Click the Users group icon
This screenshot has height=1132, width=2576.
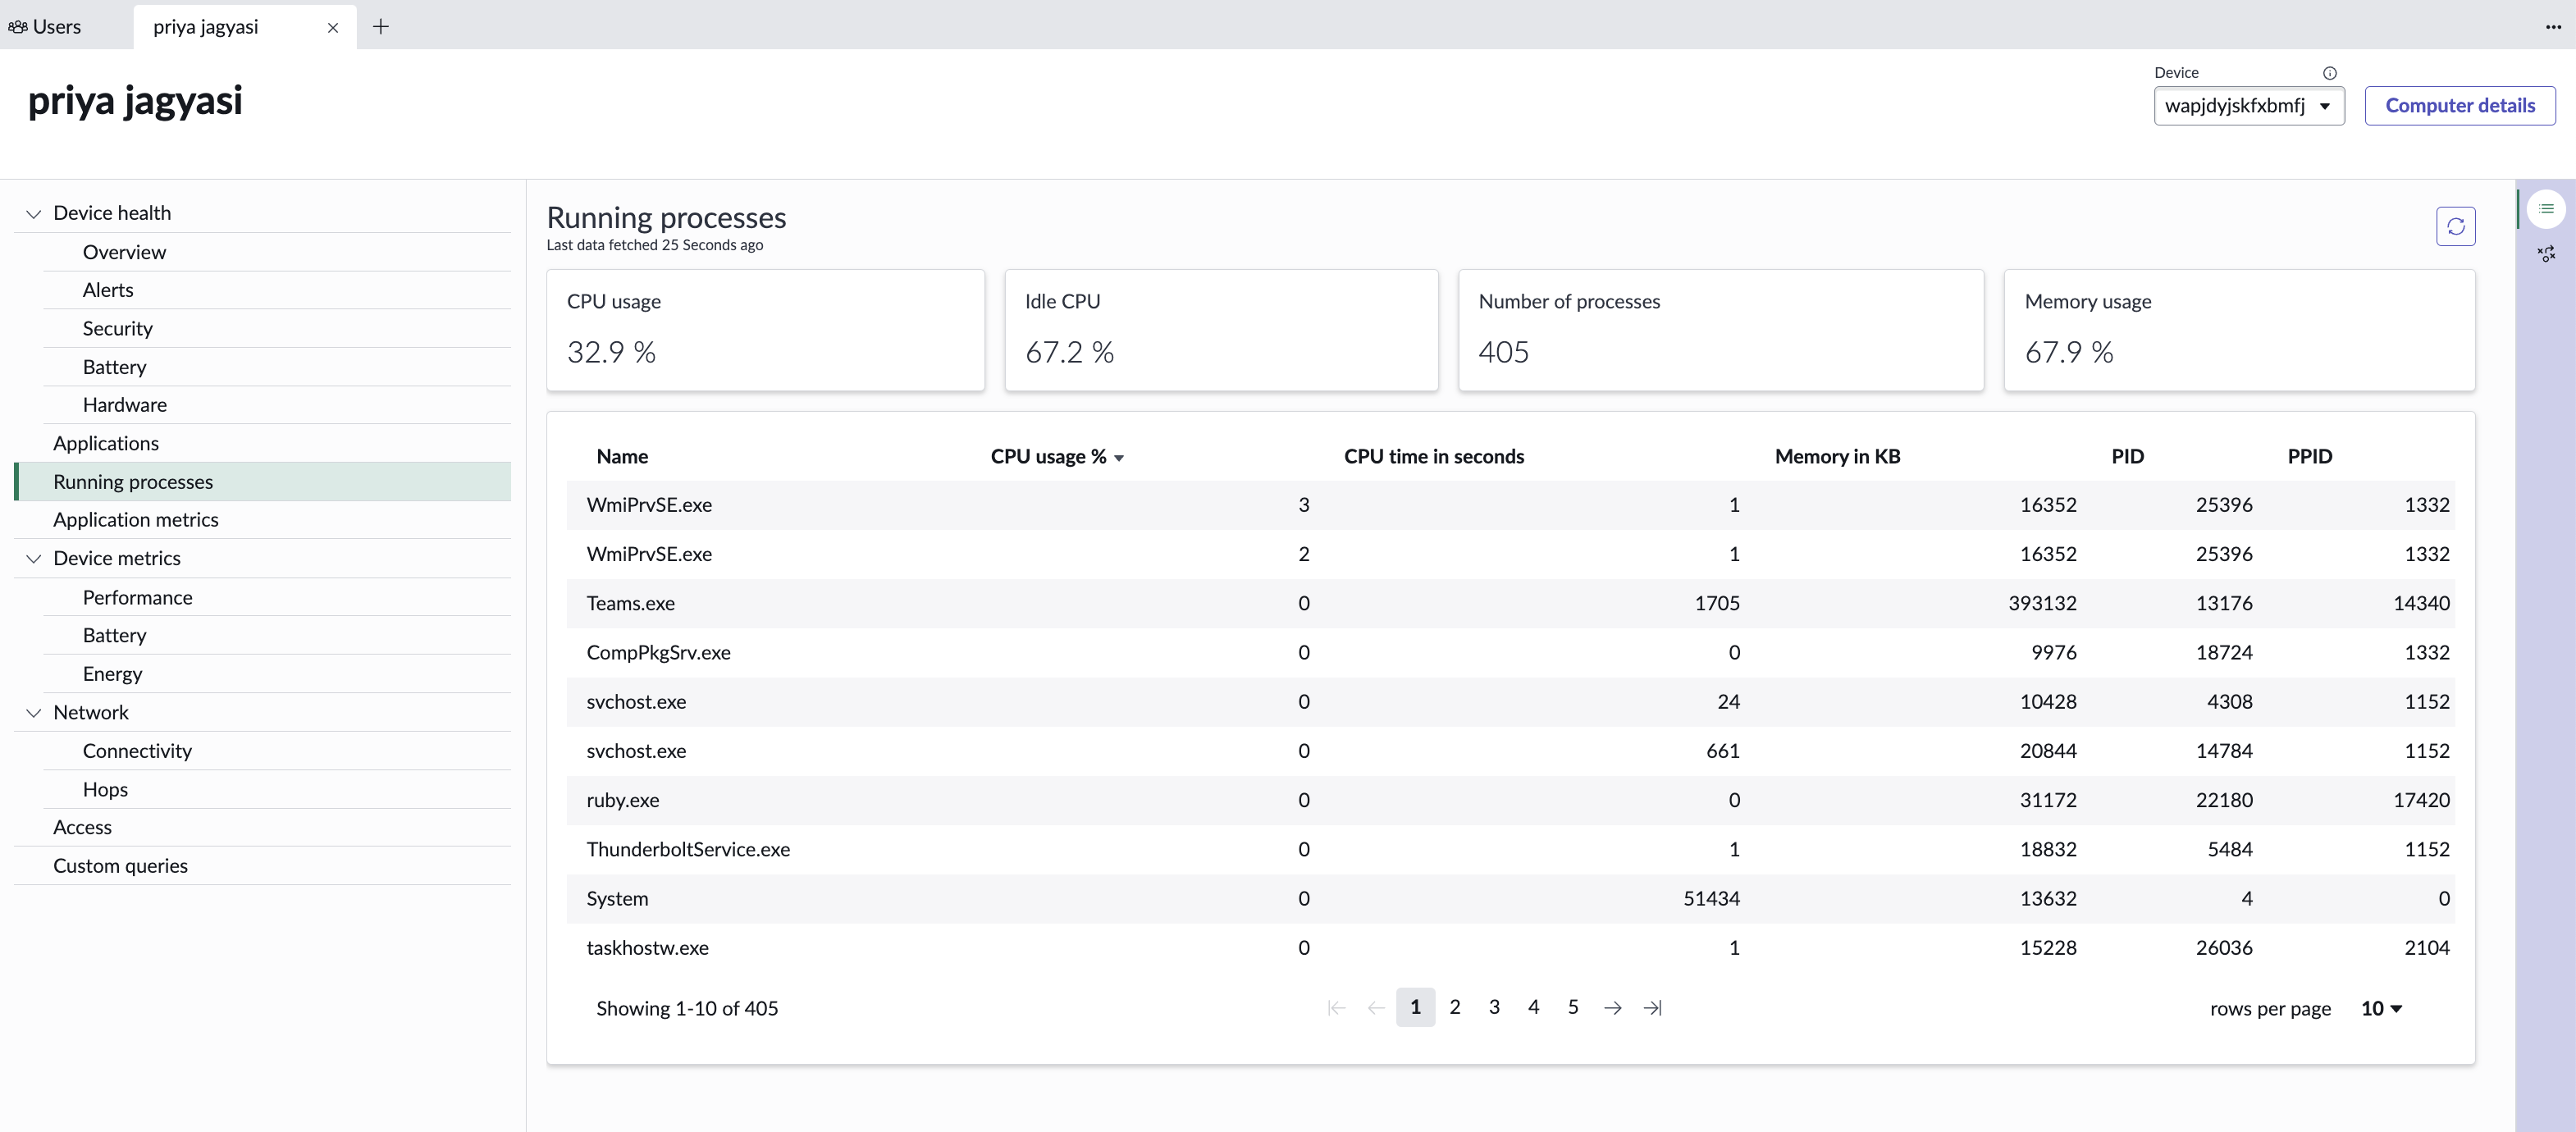[x=17, y=27]
